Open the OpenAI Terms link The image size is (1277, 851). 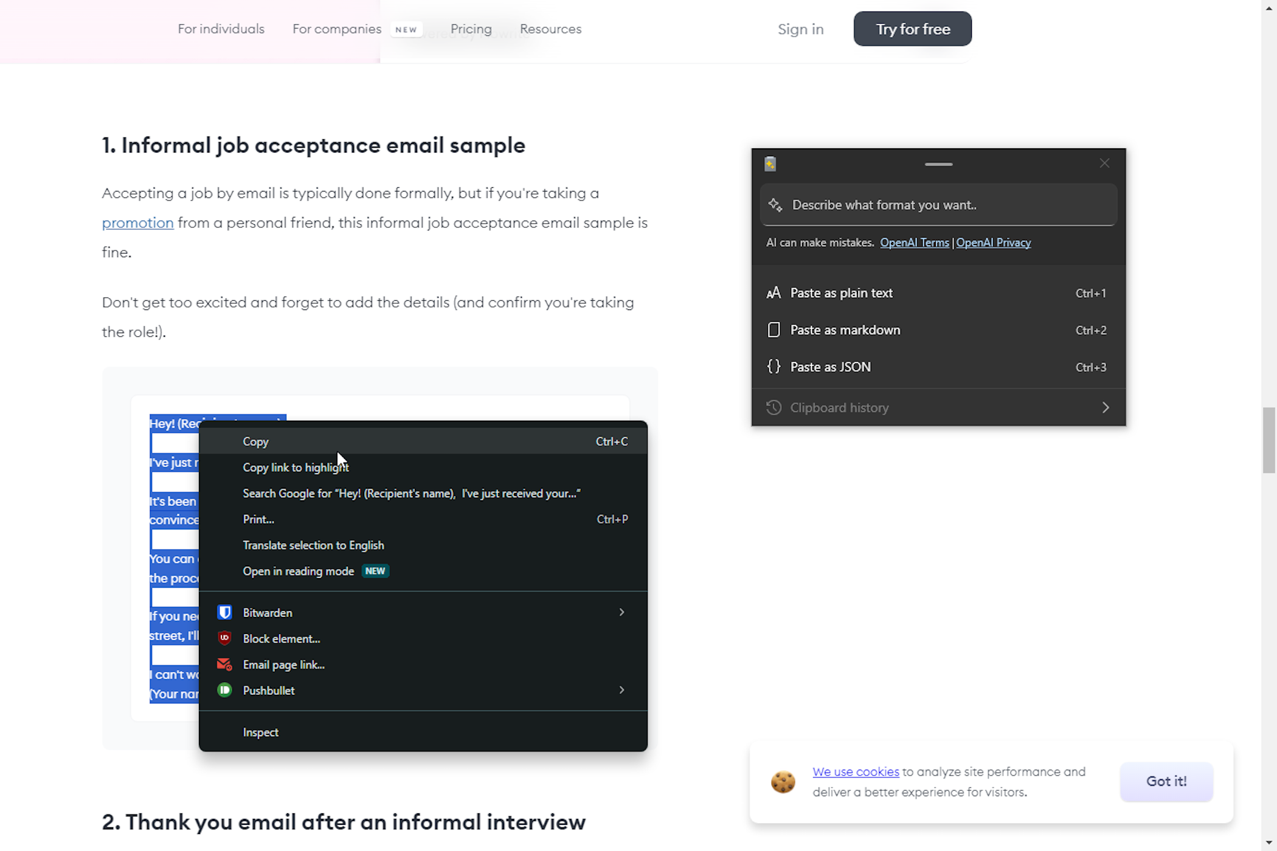click(914, 243)
